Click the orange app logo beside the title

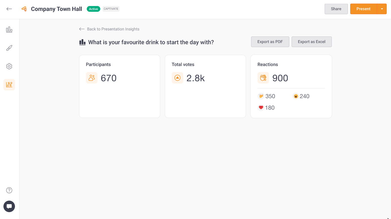(24, 9)
